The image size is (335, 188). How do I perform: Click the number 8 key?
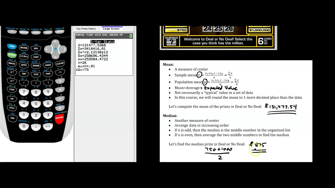click(x=36, y=92)
